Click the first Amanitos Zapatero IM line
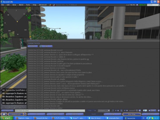160x120 pixels. [x=14, y=96]
